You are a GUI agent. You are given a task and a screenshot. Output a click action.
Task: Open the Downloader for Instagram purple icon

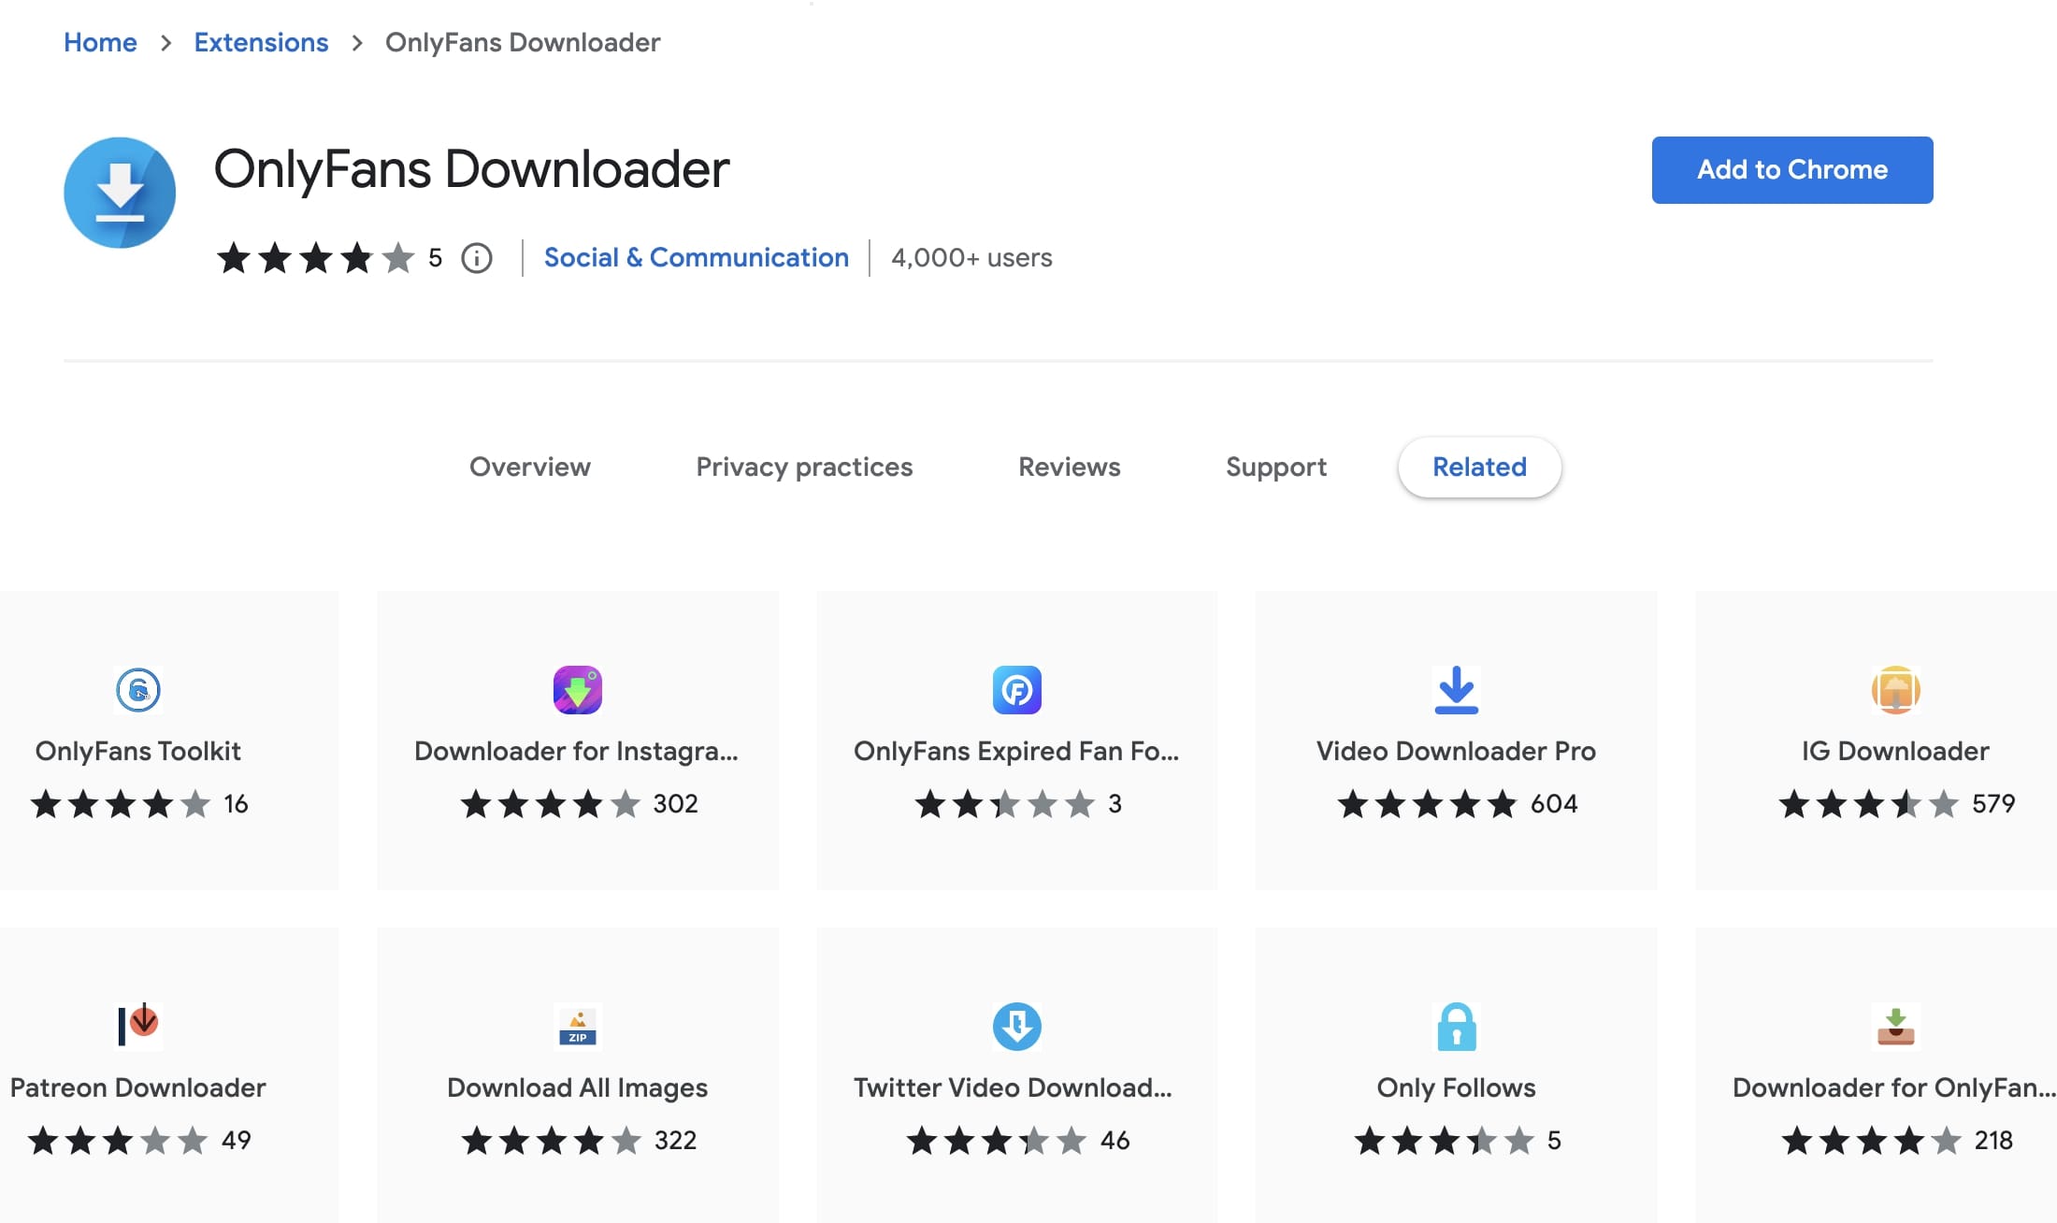(577, 690)
